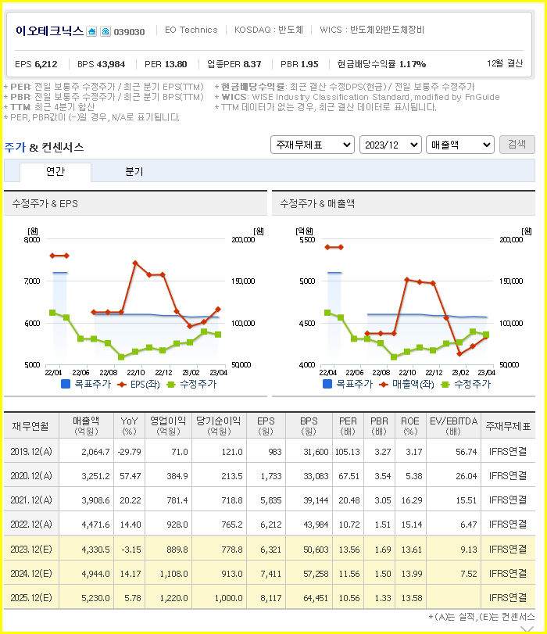Image resolution: width=547 pixels, height=634 pixels.
Task: Select the 2019.12(A) row label
Action: point(31,452)
